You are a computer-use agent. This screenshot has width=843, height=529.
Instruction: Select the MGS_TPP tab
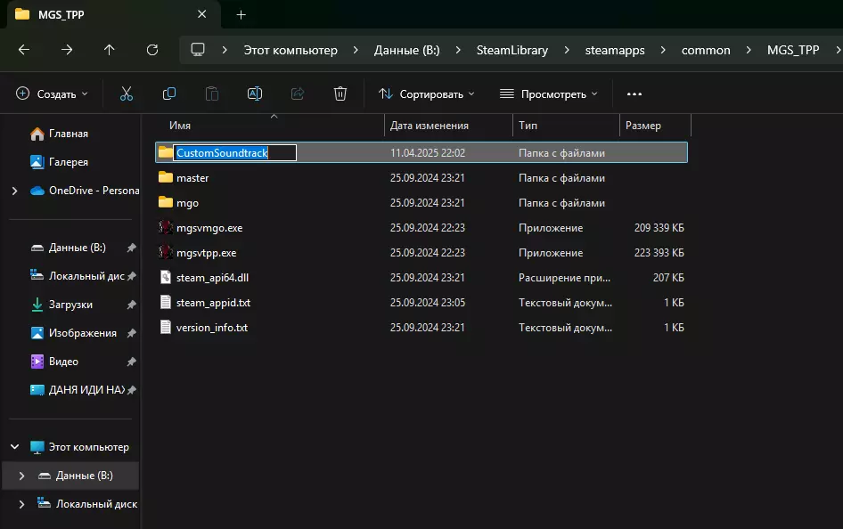tap(61, 14)
